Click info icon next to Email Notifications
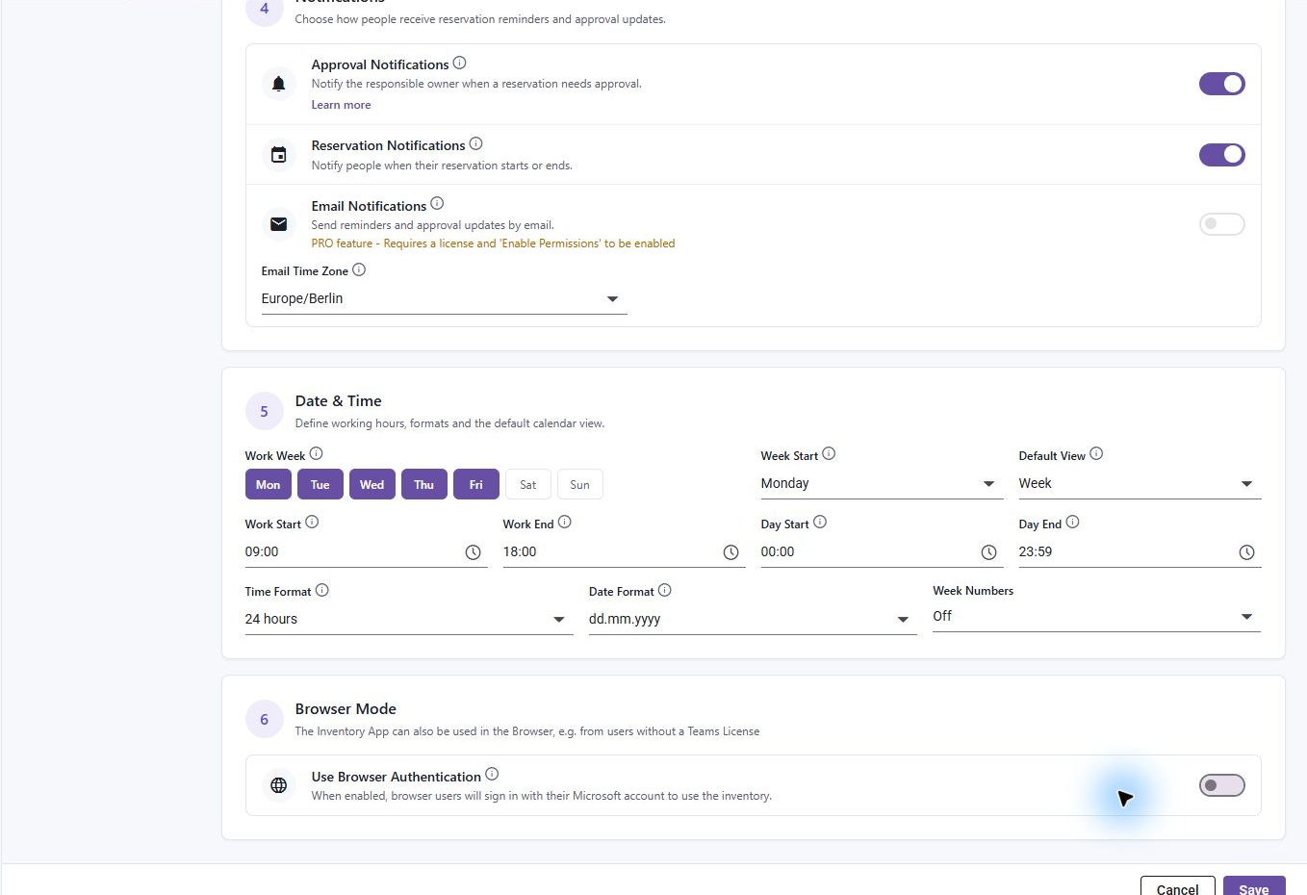The image size is (1307, 895). (437, 204)
